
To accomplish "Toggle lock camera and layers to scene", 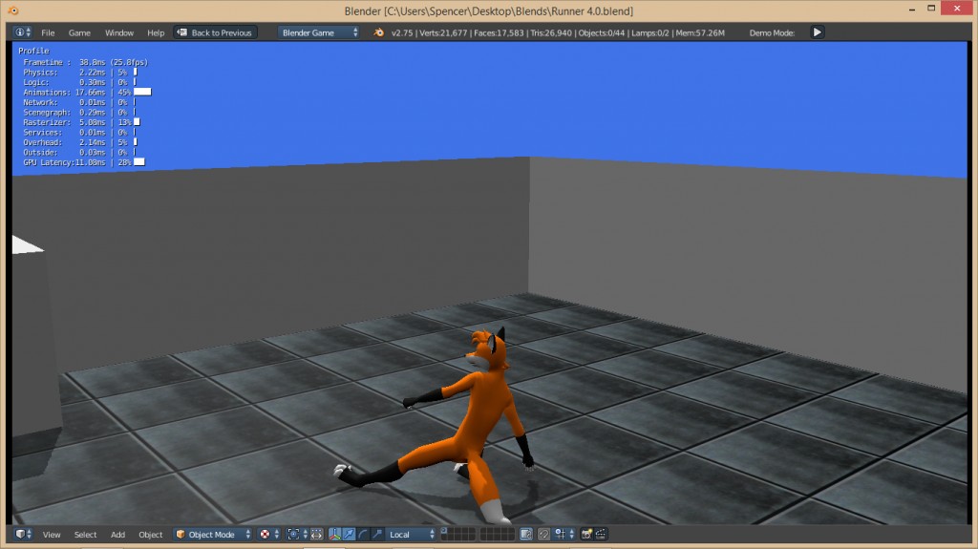I will click(526, 534).
